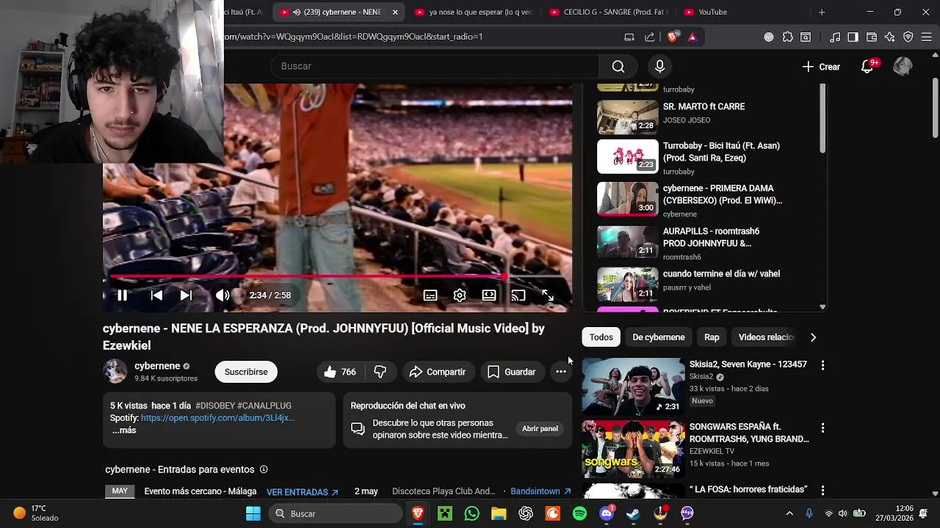Viewport: 940px width, 528px height.
Task: Pause the video playback
Action: click(122, 296)
